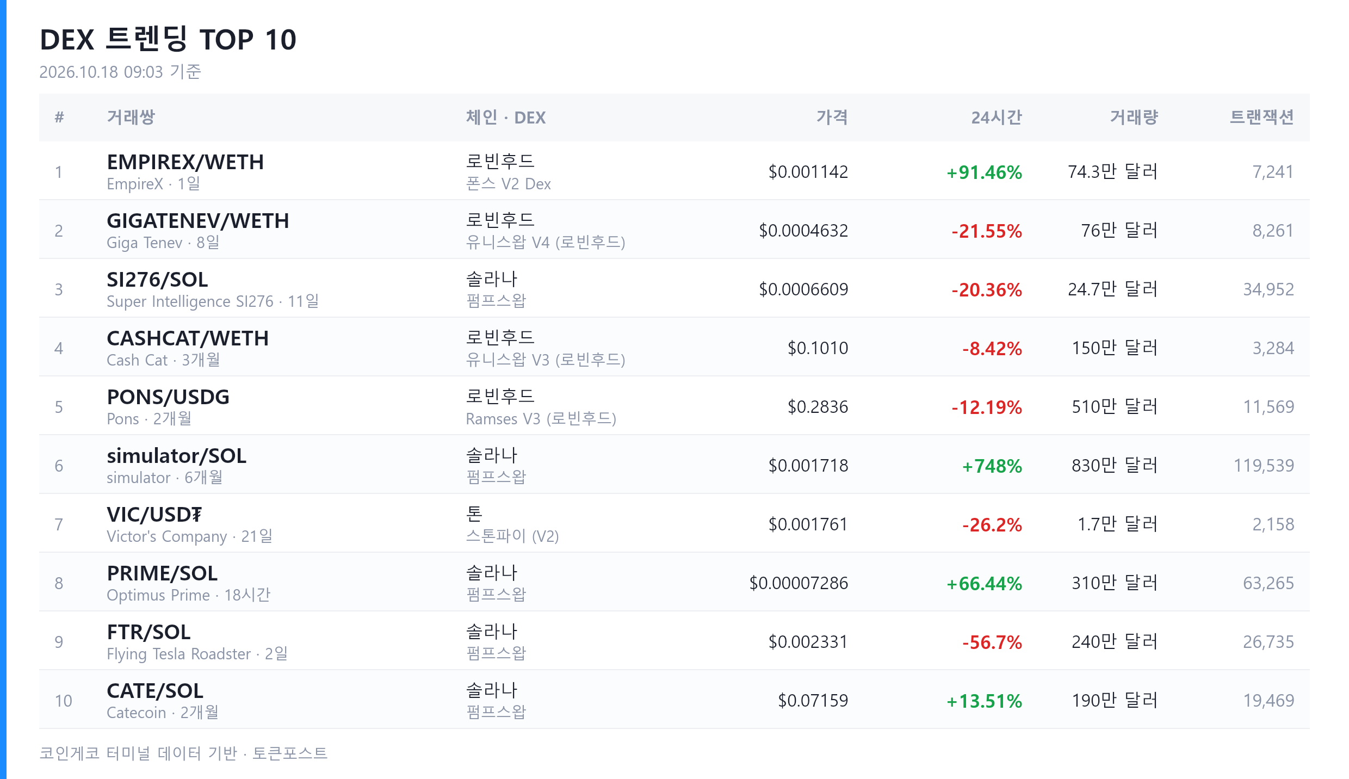Viewport: 1349px width, 779px height.
Task: Select the VIC/USD₮ pair name
Action: click(x=154, y=515)
